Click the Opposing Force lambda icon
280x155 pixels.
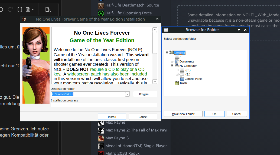tap(101, 13)
